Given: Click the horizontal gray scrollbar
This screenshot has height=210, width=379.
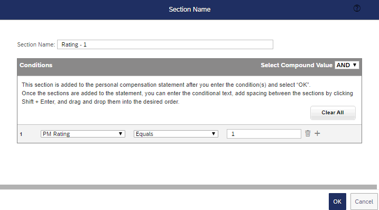Looking at the screenshot, I should click(188, 187).
